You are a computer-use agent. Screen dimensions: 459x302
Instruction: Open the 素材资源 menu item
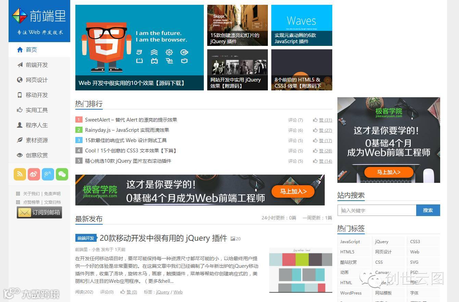(x=39, y=140)
